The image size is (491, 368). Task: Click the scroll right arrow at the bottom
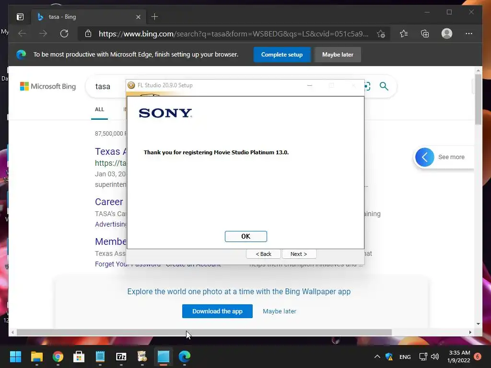tap(470, 333)
